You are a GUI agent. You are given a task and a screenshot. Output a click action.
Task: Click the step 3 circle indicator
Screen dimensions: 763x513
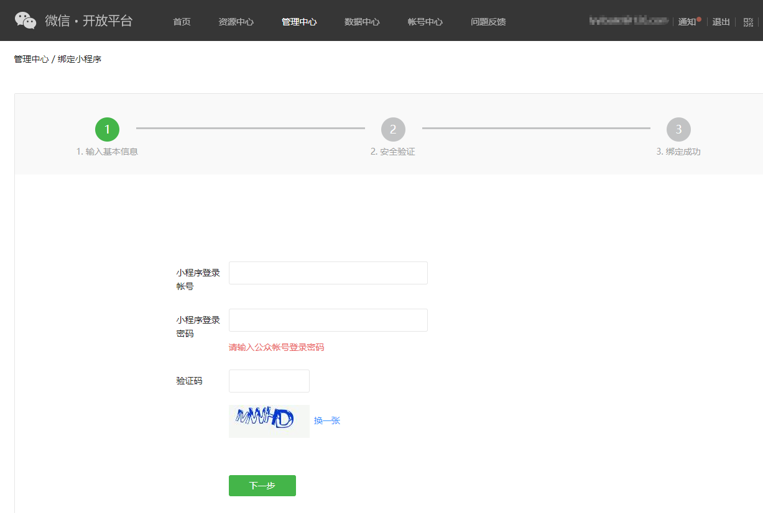click(678, 129)
